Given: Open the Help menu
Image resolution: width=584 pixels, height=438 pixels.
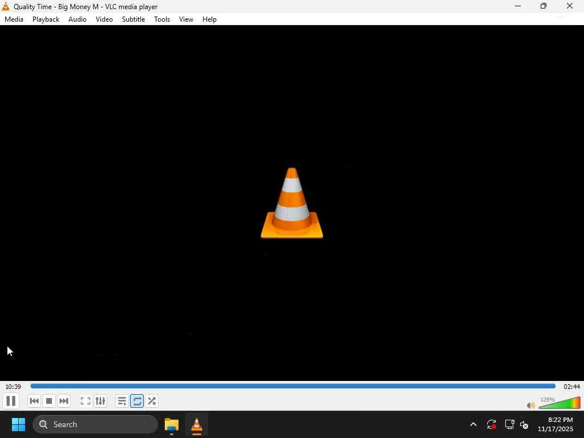Looking at the screenshot, I should click(209, 19).
